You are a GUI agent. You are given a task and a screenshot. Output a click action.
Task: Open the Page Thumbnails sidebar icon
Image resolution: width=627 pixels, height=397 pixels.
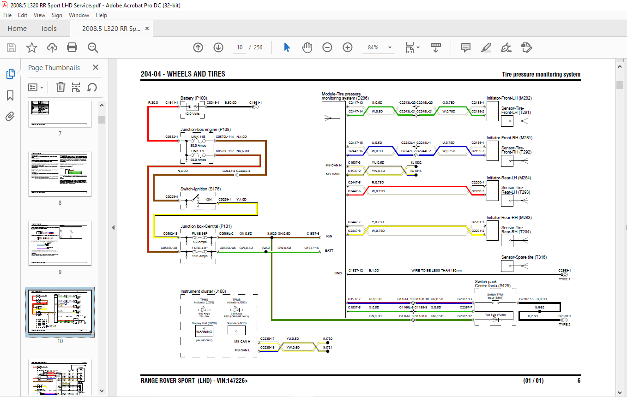click(x=10, y=74)
